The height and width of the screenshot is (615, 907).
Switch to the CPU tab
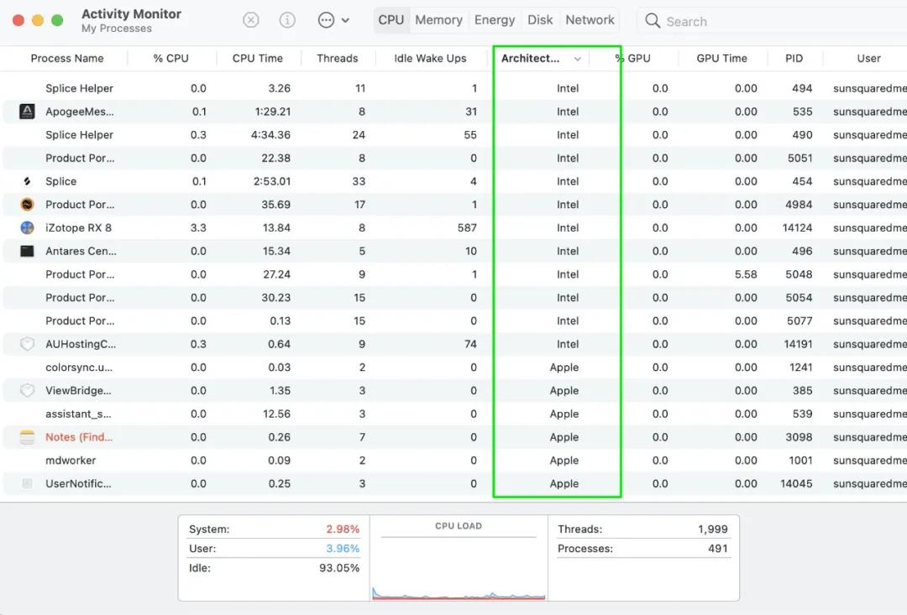391,19
